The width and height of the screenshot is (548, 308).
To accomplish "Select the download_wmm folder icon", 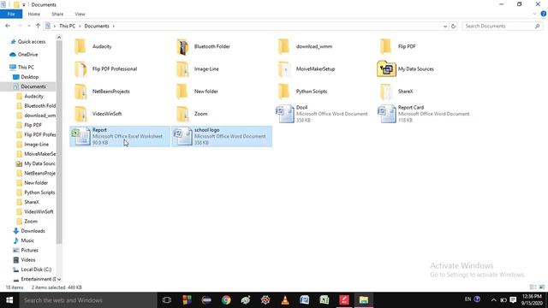I will point(284,46).
